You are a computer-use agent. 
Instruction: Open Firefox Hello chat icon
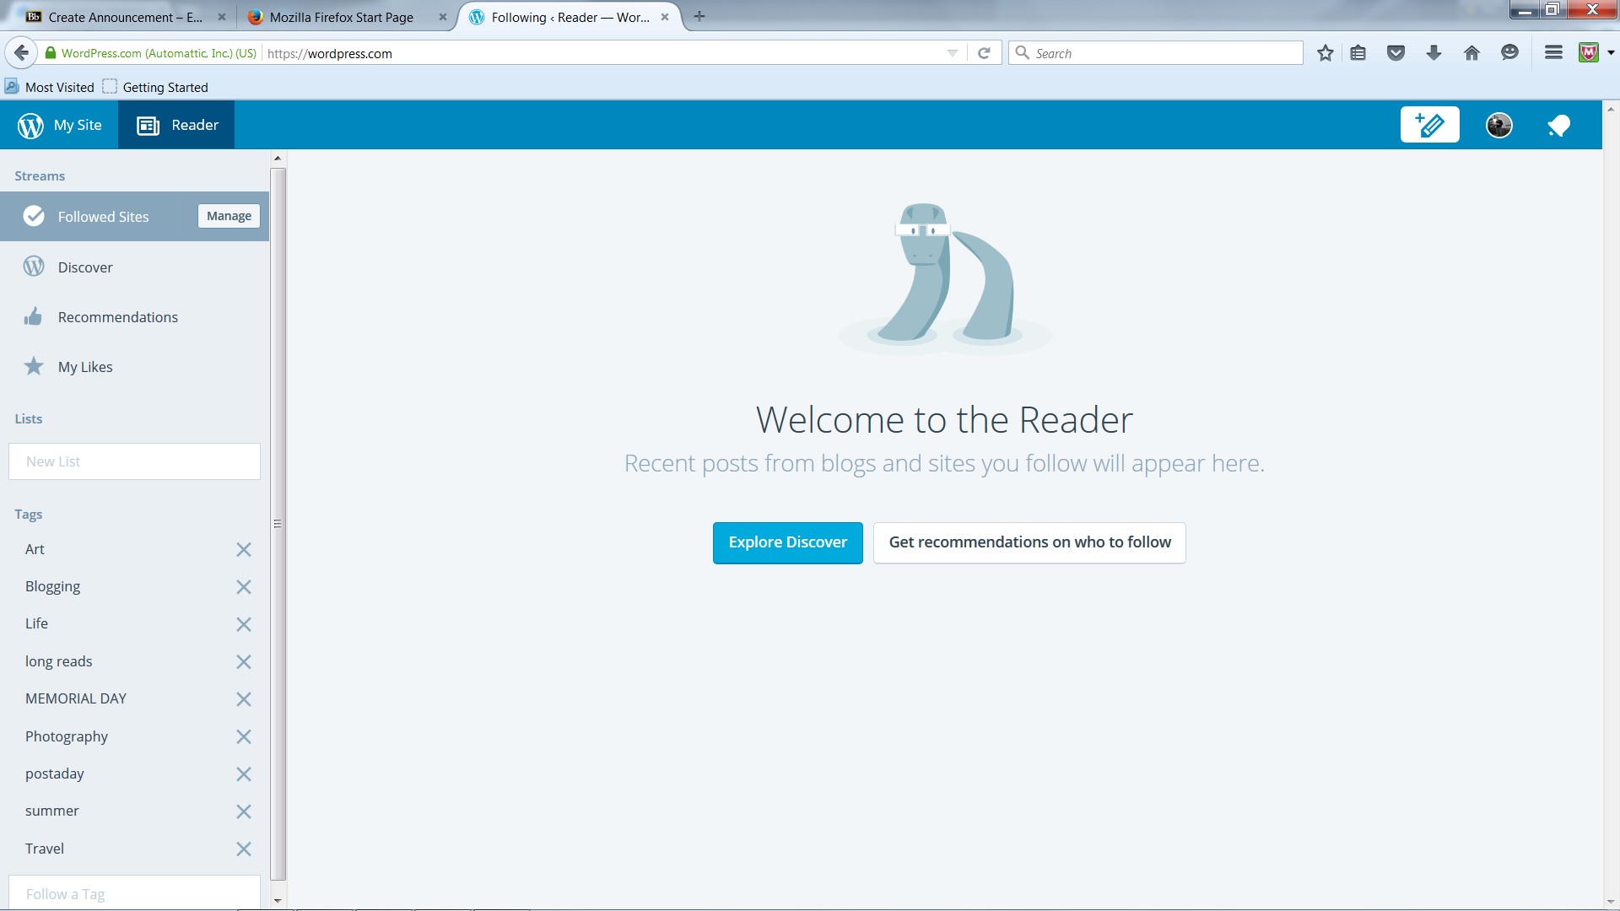tap(1509, 53)
